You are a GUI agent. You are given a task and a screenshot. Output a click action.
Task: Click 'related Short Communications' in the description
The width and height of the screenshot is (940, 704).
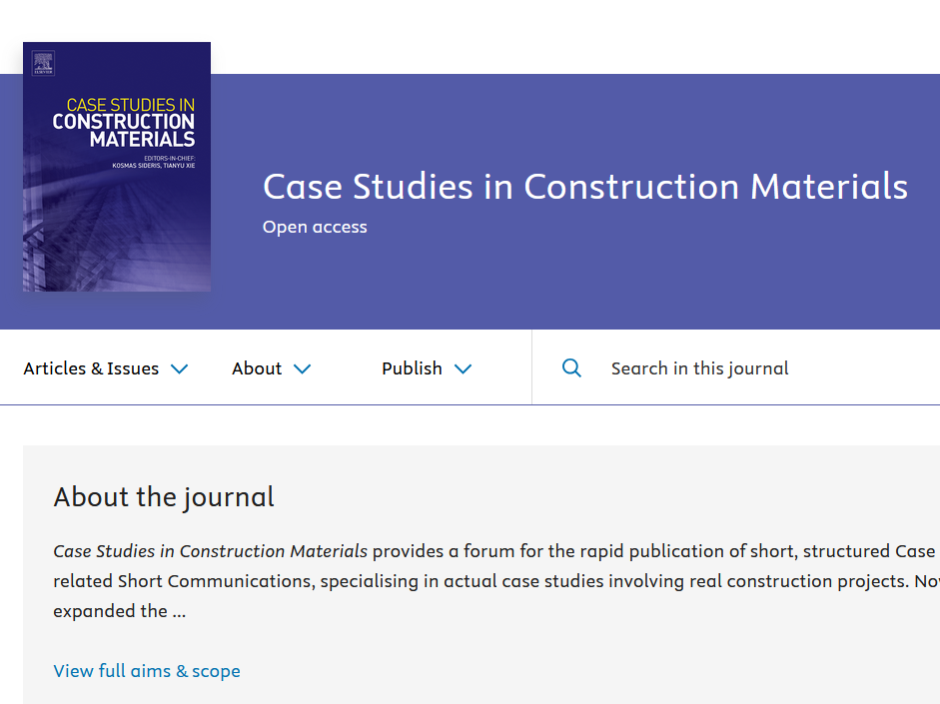tap(183, 581)
